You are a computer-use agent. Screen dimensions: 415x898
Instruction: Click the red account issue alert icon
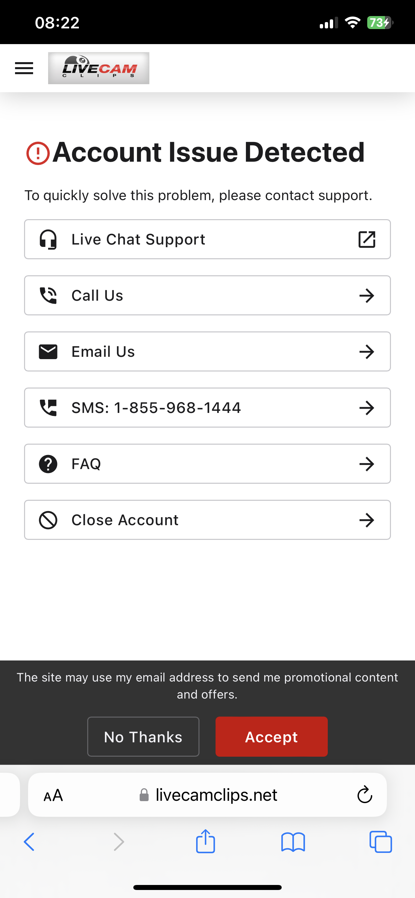coord(38,153)
